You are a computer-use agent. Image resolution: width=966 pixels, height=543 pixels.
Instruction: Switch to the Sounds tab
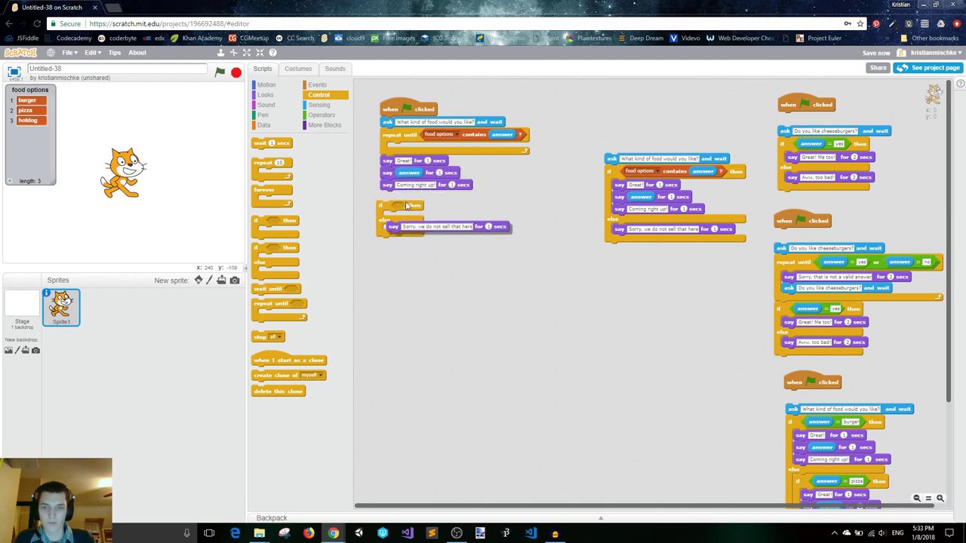click(x=334, y=69)
